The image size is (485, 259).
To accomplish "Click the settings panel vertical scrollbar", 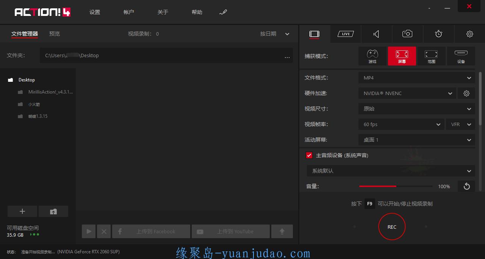I will click(x=480, y=98).
